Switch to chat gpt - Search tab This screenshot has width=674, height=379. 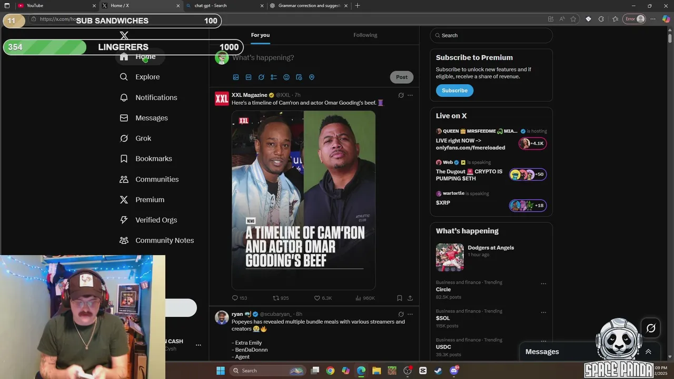pos(225,6)
